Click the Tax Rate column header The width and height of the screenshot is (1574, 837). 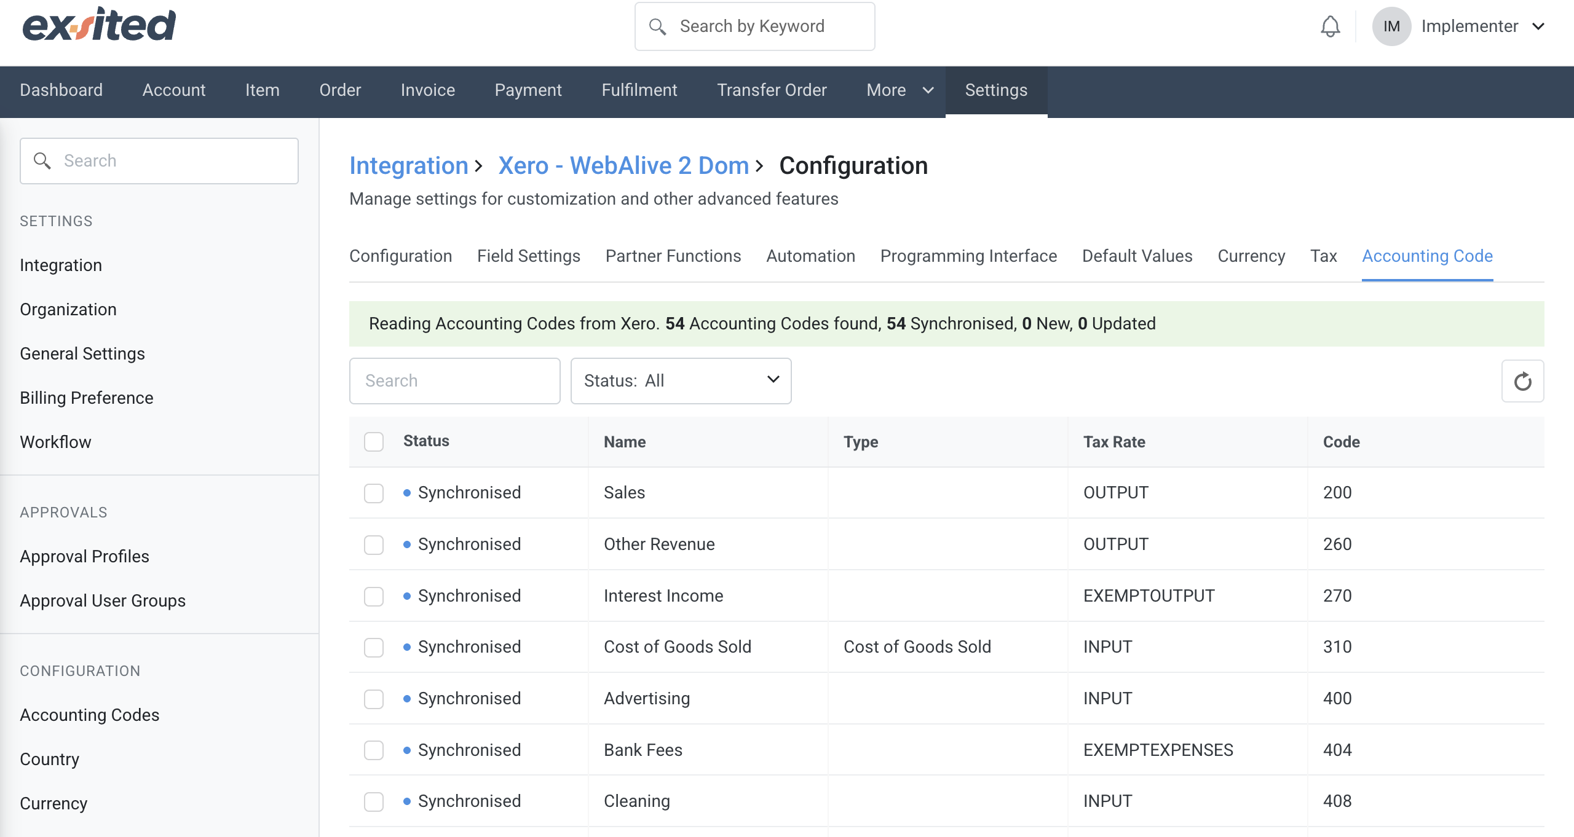tap(1114, 442)
